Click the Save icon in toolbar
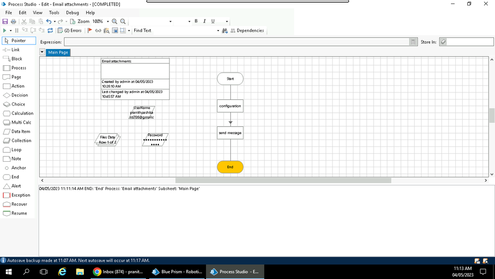The width and height of the screenshot is (495, 279). click(x=5, y=21)
